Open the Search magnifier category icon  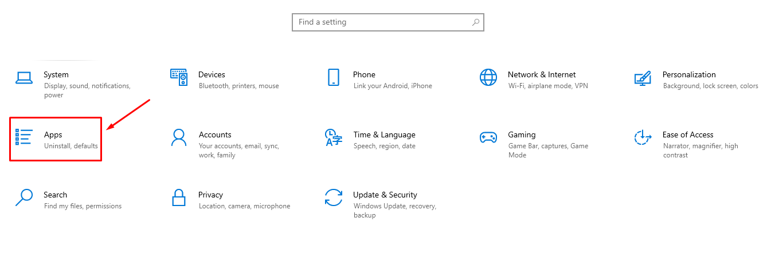pos(24,197)
